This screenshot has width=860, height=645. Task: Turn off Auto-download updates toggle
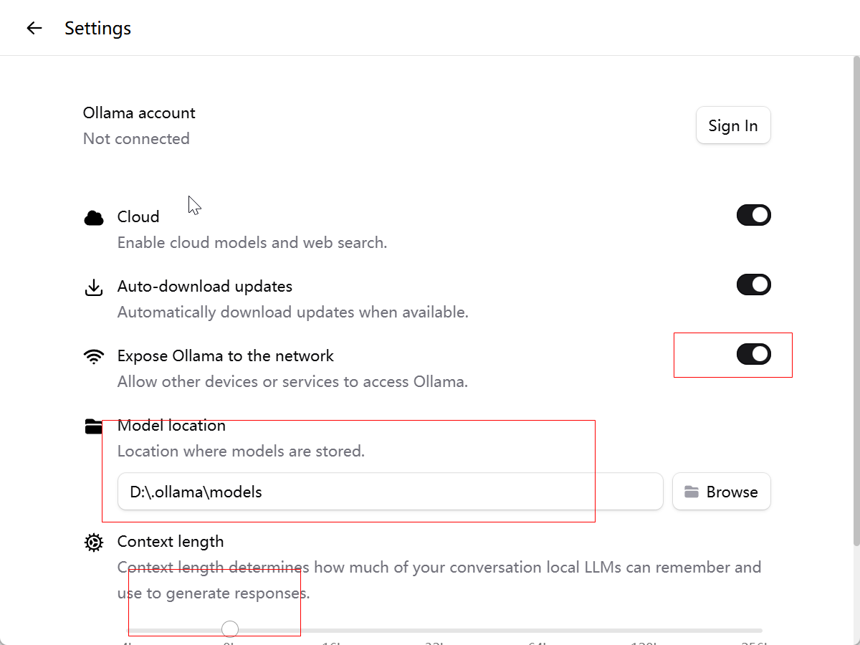(754, 285)
